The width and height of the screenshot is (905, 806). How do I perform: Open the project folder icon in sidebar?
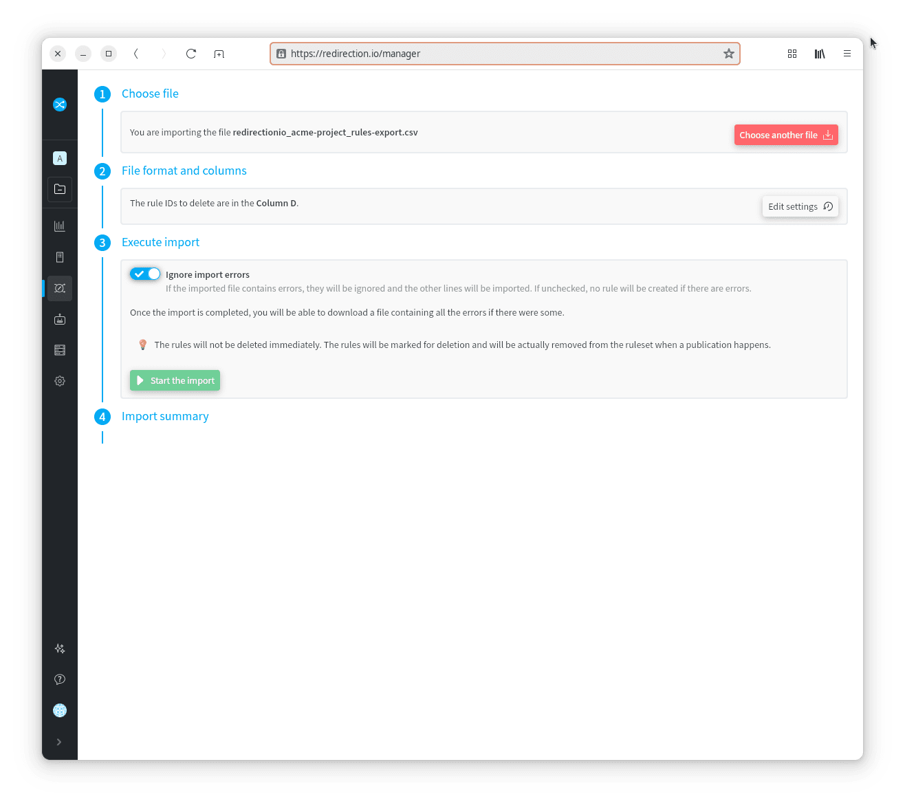[x=60, y=189]
